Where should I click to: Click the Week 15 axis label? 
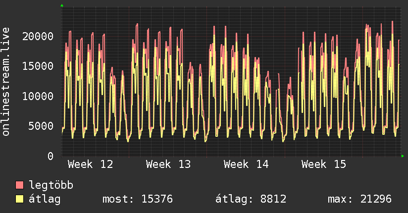324,164
